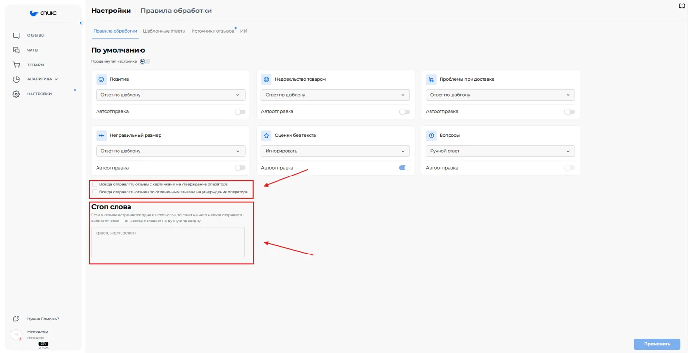Open the Проблемы при доставке response dropdown
Screen dimensions: 688x353
[500, 95]
